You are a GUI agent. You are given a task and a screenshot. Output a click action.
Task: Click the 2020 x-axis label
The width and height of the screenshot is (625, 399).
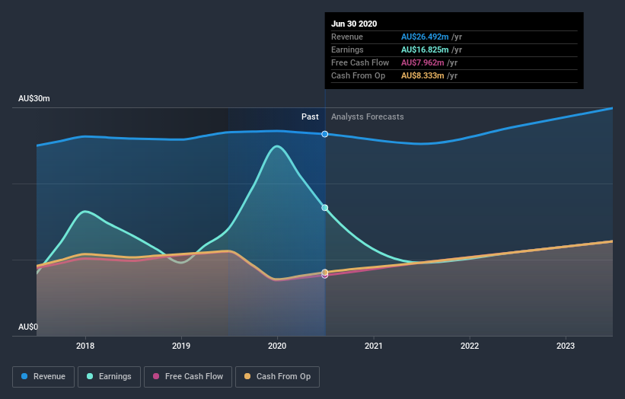[277, 346]
